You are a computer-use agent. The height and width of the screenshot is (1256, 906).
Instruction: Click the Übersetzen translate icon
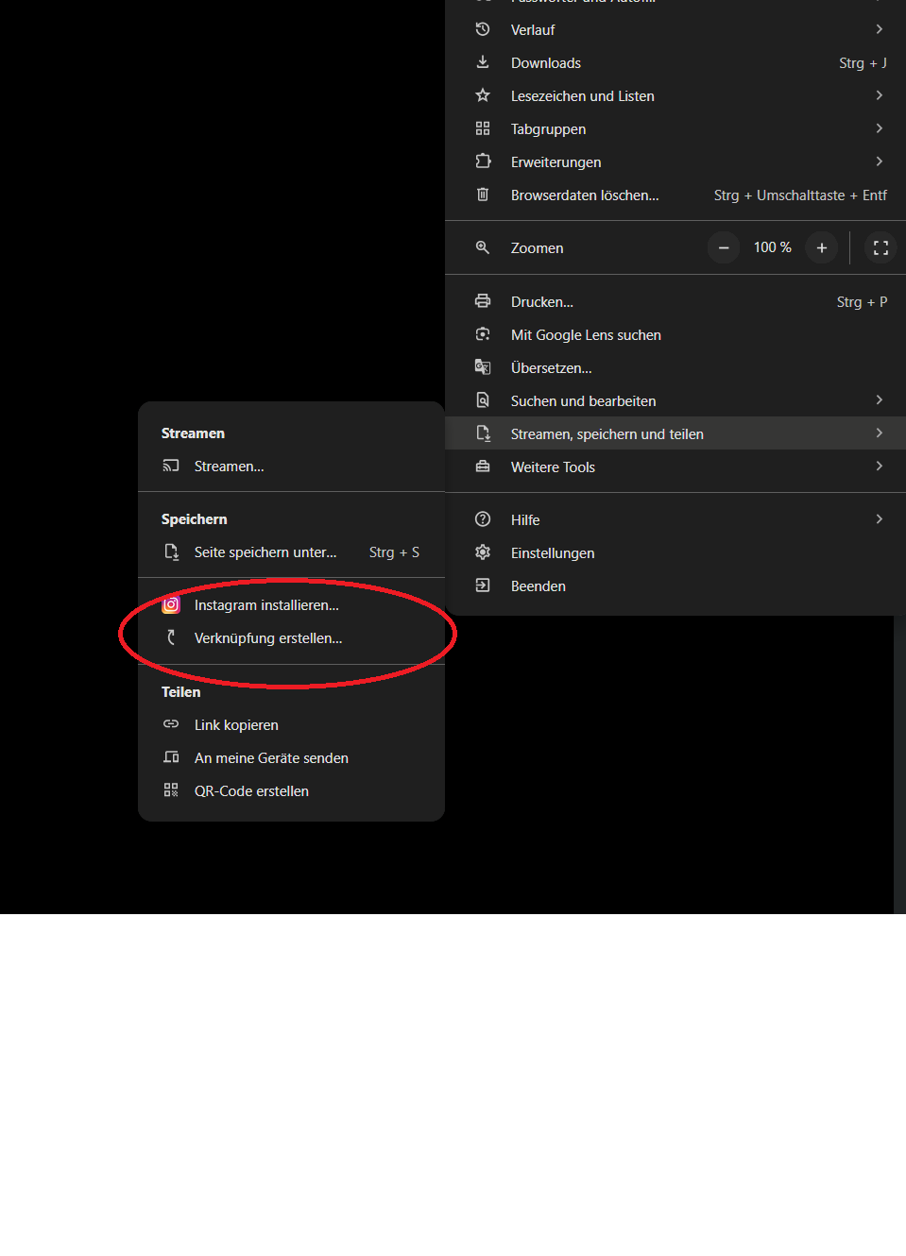pos(483,367)
